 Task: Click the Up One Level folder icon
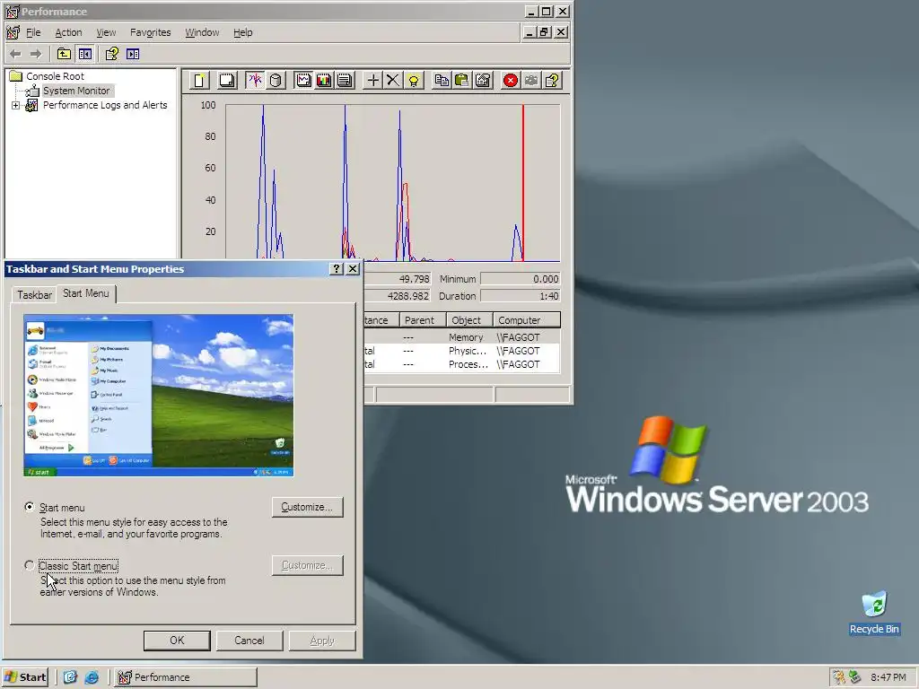[x=64, y=54]
